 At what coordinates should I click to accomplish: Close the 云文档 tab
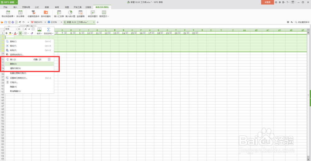(x=62, y=22)
